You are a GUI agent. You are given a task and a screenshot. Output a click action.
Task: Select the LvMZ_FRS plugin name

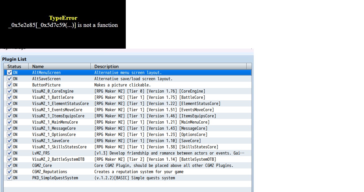(41, 153)
